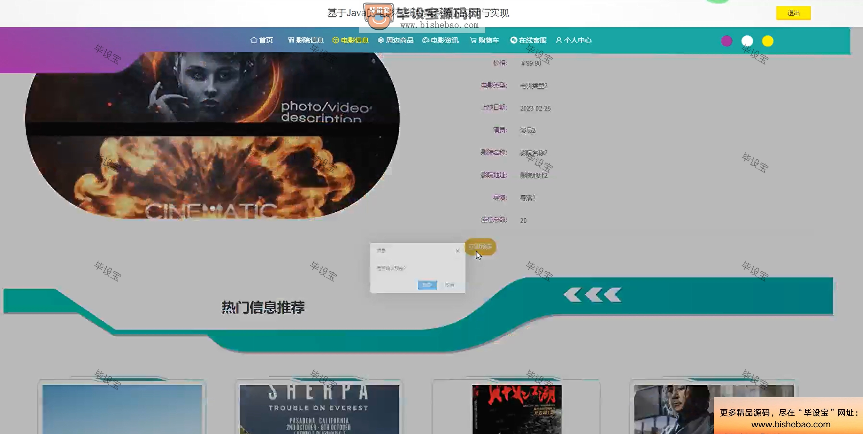This screenshot has height=434, width=863.
Task: Click the cinema name value 影院名称2
Action: coord(534,153)
